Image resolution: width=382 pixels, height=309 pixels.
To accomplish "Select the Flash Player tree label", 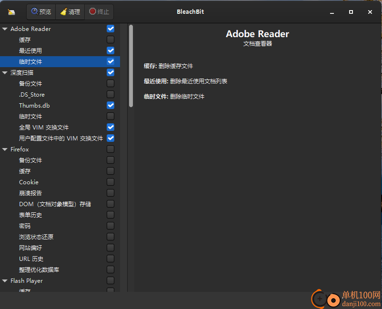I will (26, 281).
